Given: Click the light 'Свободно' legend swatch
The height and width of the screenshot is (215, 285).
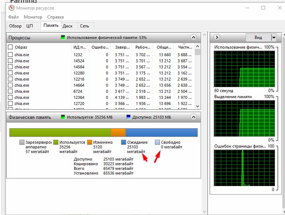Looking at the screenshot, I should pos(157,142).
